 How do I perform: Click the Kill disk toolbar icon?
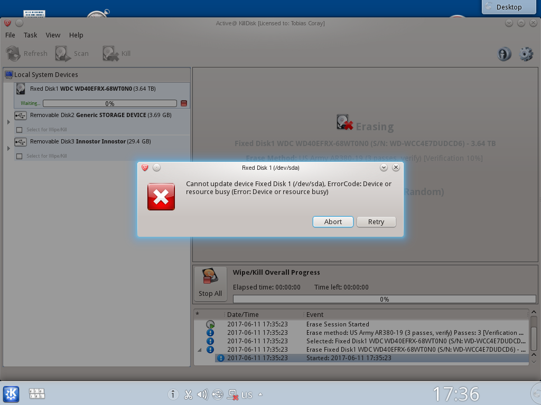click(x=110, y=54)
